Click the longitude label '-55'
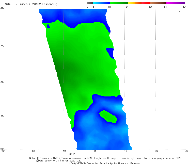Screen dimensions: 188x165 coord(33,151)
